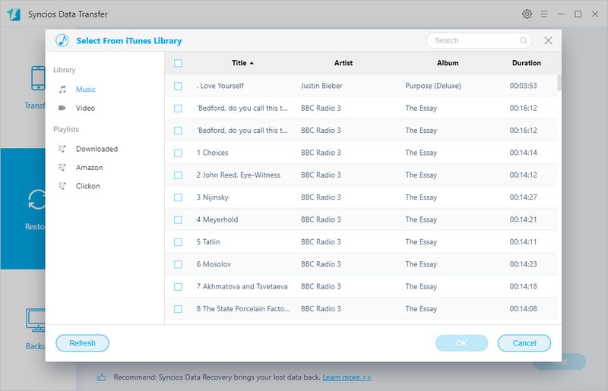Toggle the select-all checkbox in header

[178, 63]
